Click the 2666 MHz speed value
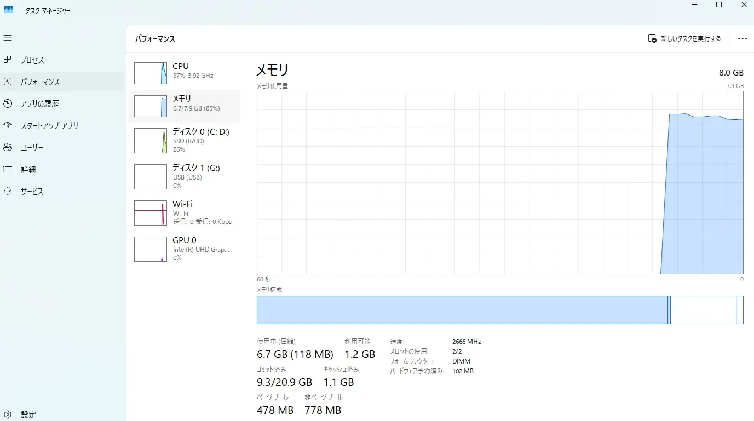 (467, 342)
